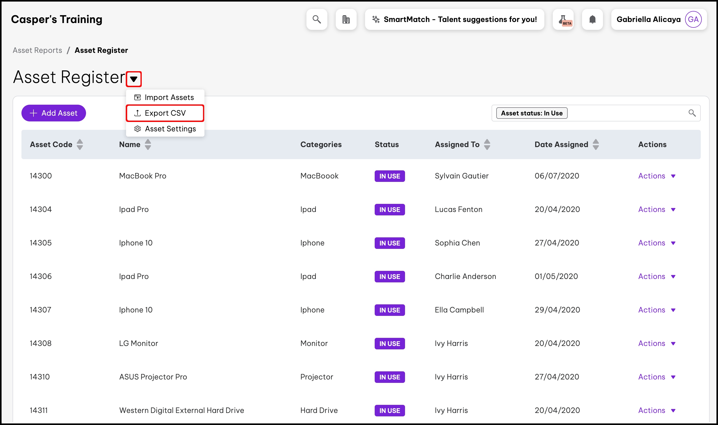Screen dimensions: 718x425
Task: Click the GA user avatar
Action: pos(693,19)
